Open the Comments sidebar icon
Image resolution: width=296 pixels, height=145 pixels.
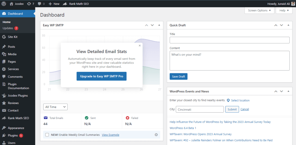click(4, 77)
